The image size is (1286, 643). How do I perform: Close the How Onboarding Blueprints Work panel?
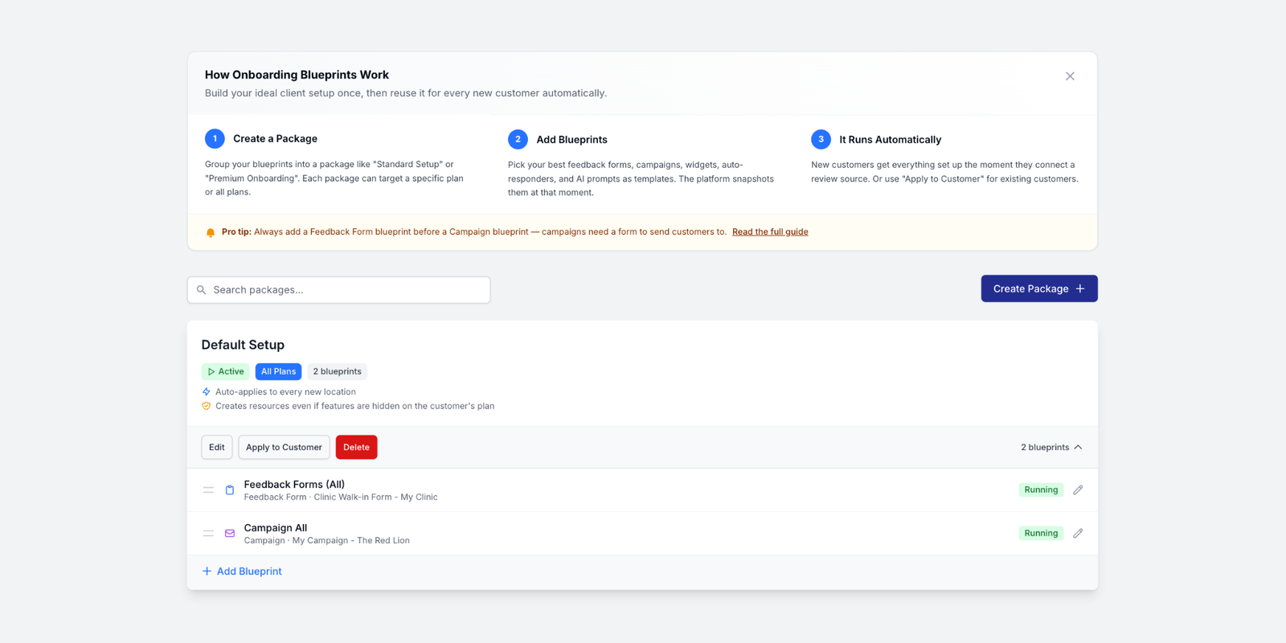pos(1070,76)
